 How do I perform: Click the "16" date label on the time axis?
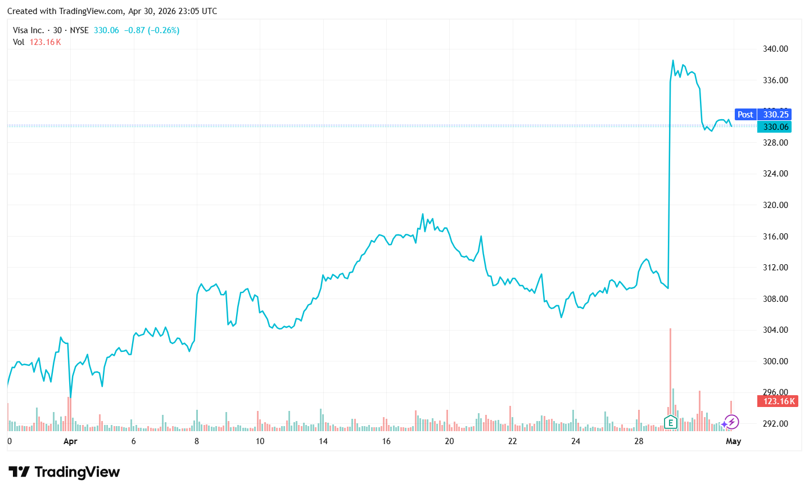[386, 441]
